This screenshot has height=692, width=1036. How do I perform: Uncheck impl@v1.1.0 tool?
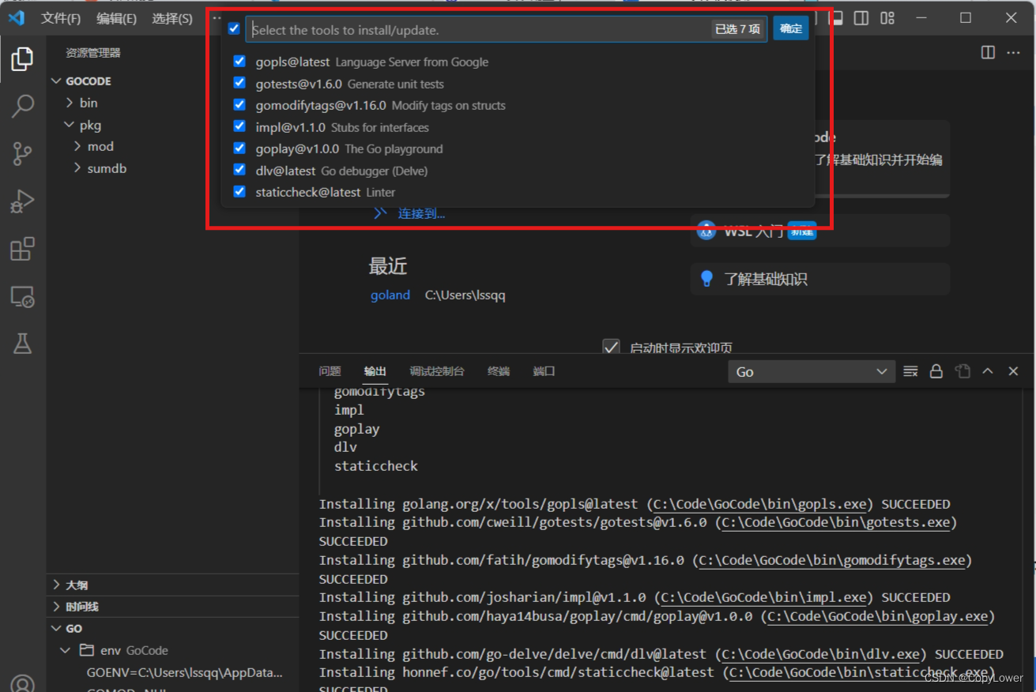coord(239,126)
